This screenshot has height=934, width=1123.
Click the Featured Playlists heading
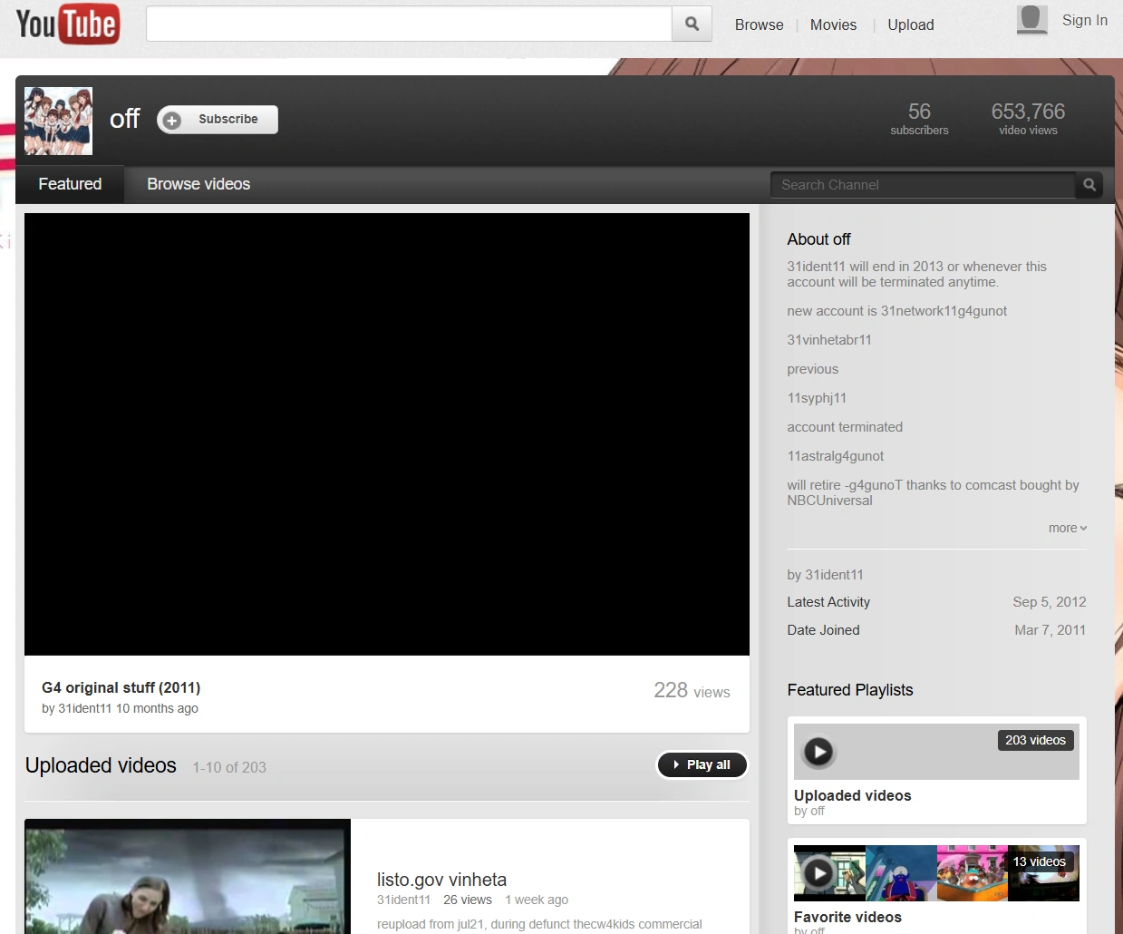tap(849, 690)
